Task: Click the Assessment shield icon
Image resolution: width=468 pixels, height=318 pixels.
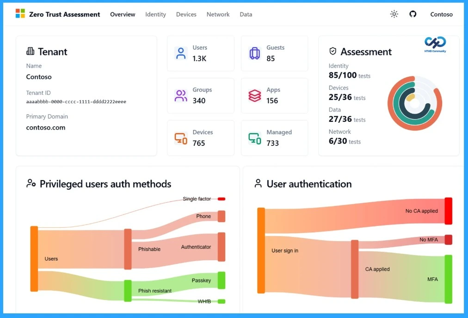Action: coord(333,51)
